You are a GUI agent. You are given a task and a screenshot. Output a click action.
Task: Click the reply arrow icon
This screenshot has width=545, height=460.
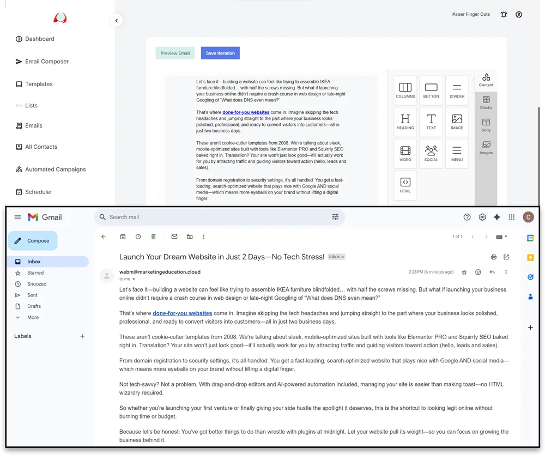tap(492, 272)
